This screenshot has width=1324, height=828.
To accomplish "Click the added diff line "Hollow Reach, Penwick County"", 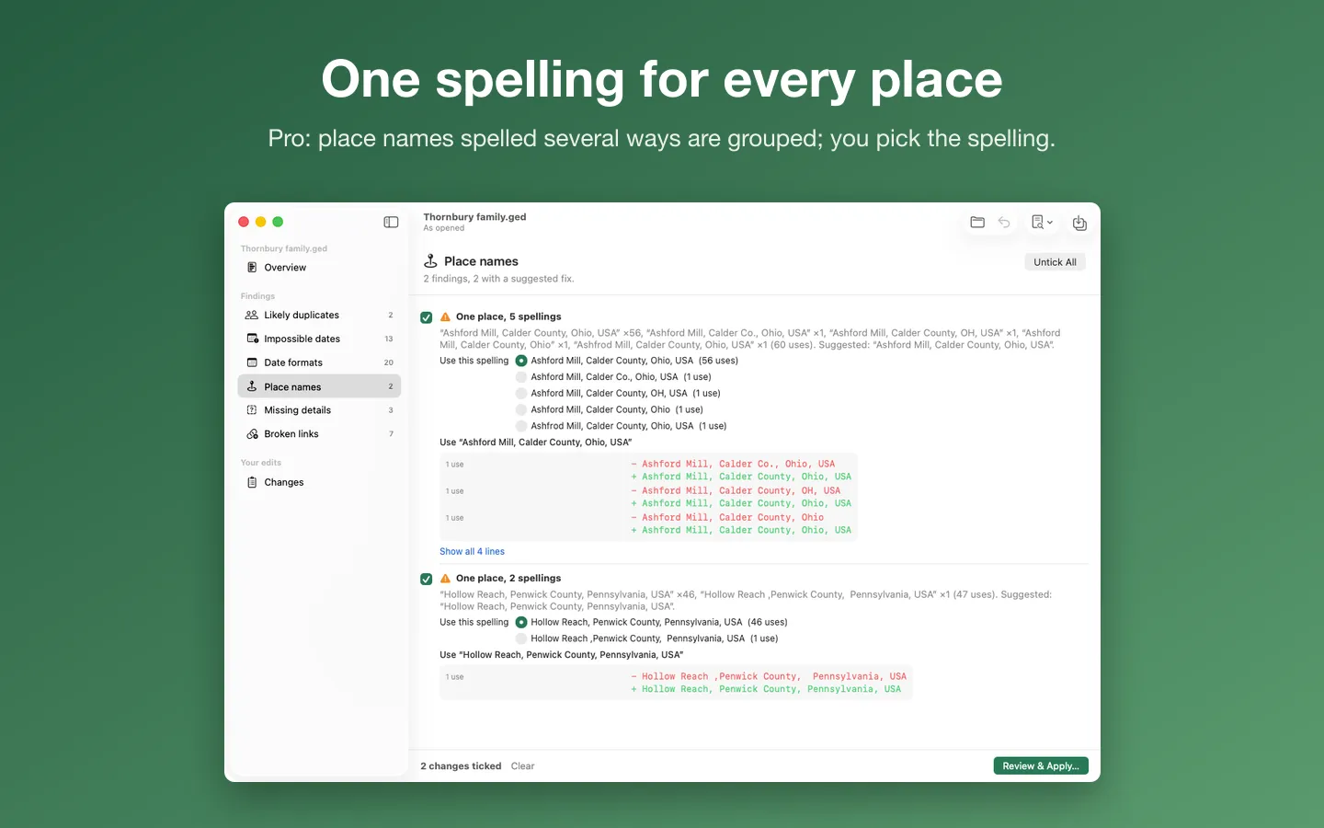I will coord(766,690).
